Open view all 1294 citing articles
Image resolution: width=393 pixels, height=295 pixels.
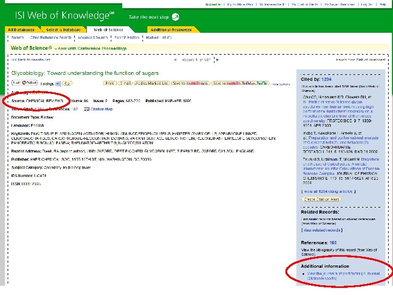pos(329,191)
